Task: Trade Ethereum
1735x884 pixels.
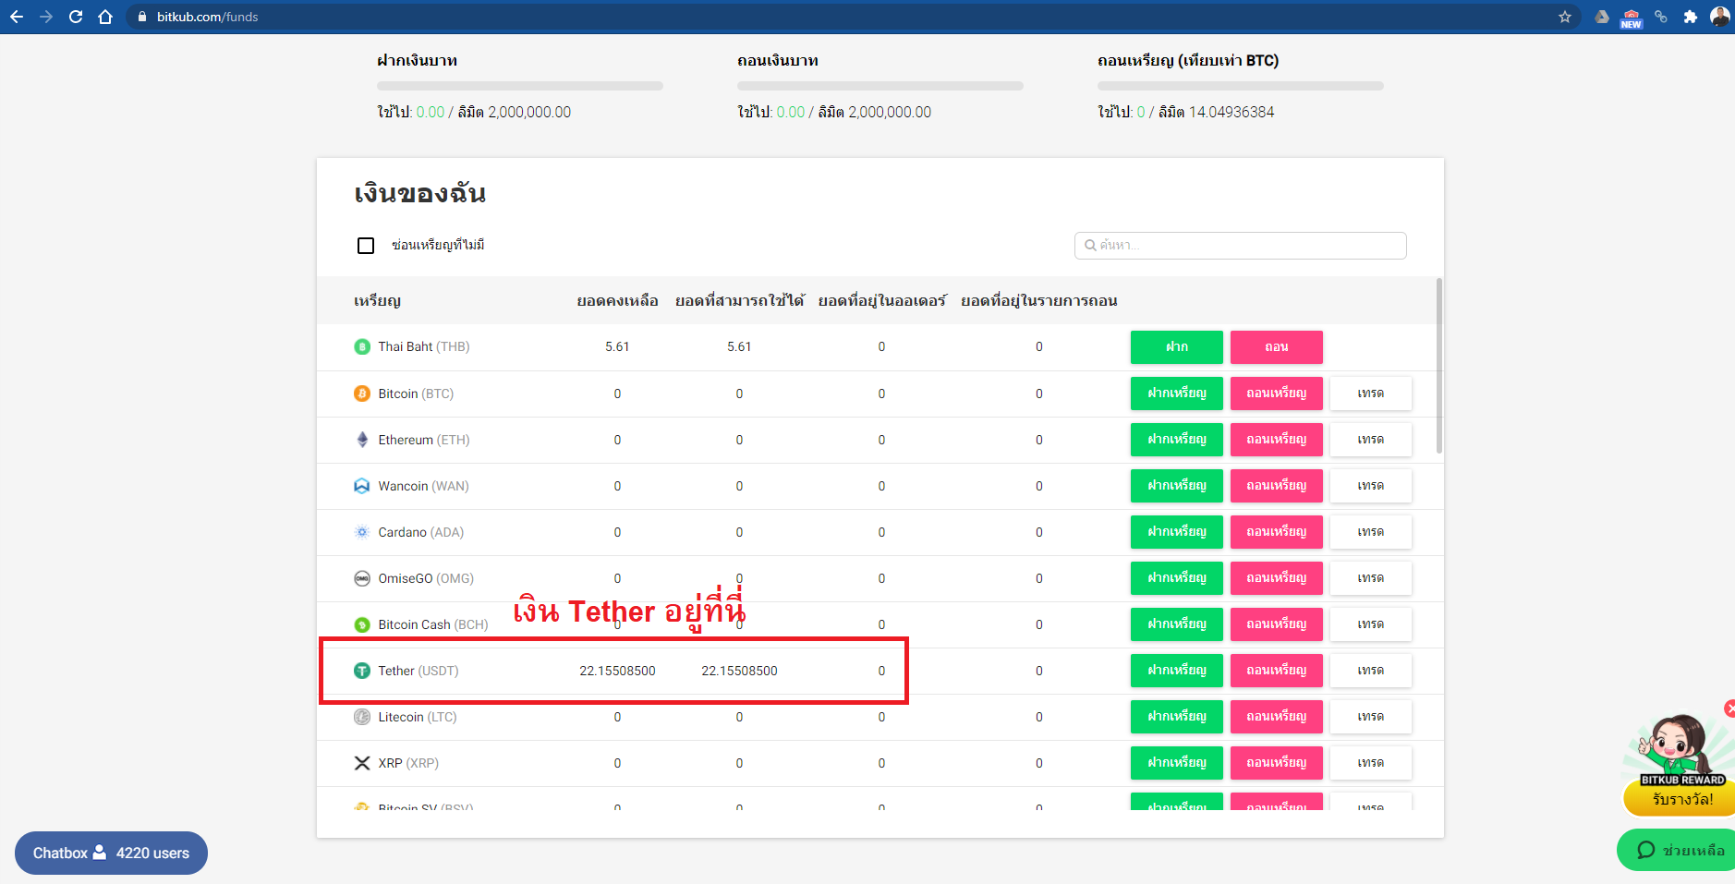Action: pyautogui.click(x=1371, y=440)
